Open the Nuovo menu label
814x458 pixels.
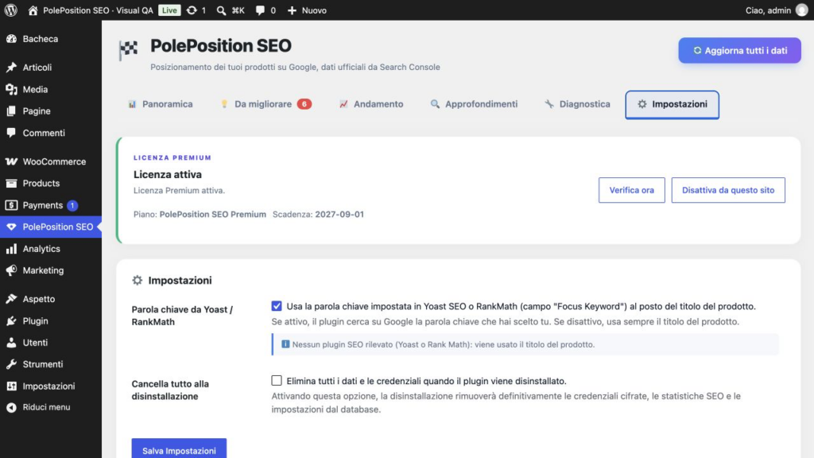(x=314, y=10)
